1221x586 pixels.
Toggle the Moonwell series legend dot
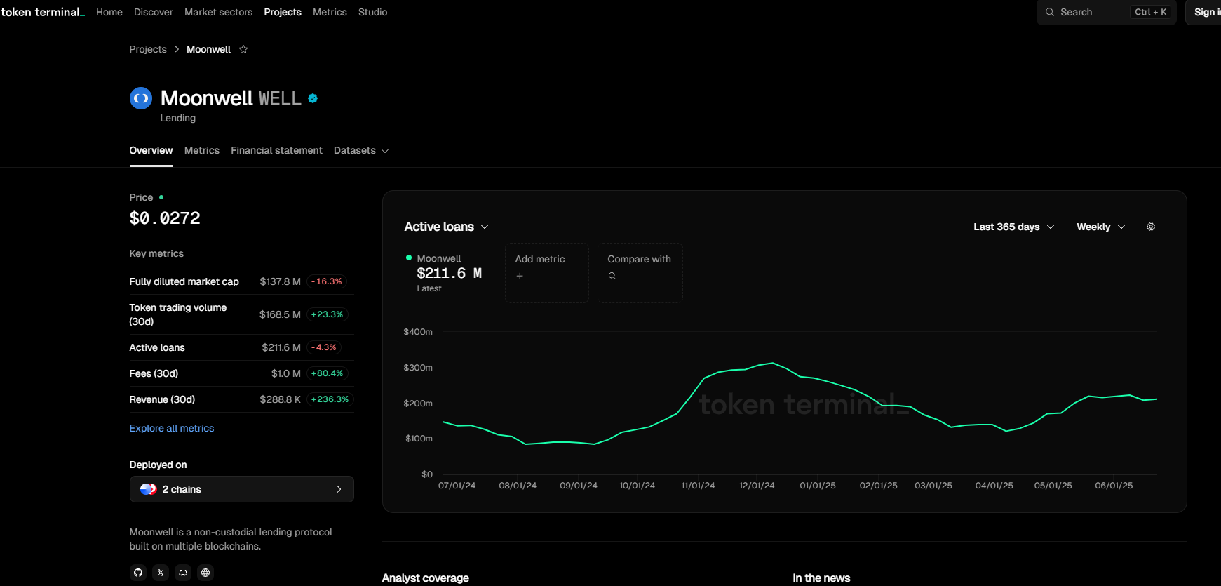tap(409, 258)
